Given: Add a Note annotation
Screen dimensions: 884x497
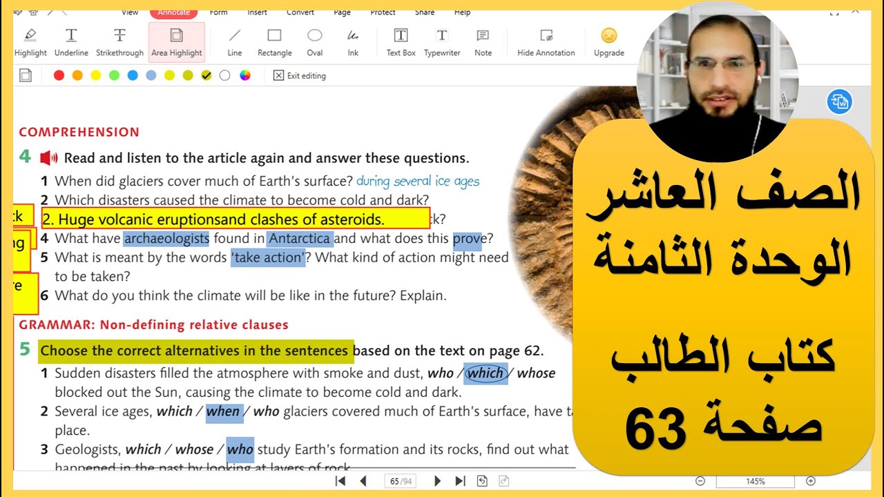Looking at the screenshot, I should (x=483, y=42).
